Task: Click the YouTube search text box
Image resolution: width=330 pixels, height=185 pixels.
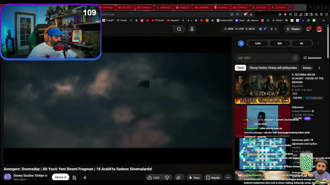Action: (137, 29)
